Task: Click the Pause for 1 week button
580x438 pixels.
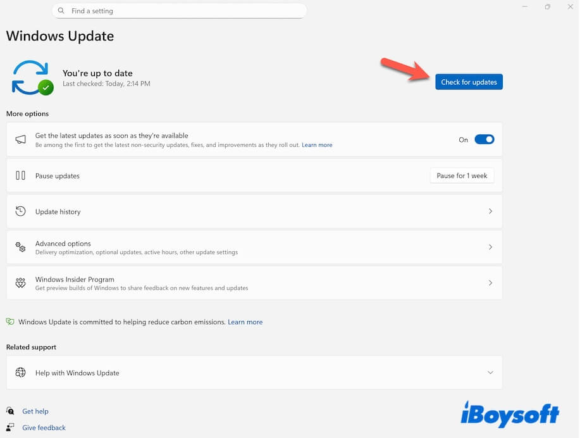Action: pyautogui.click(x=462, y=175)
